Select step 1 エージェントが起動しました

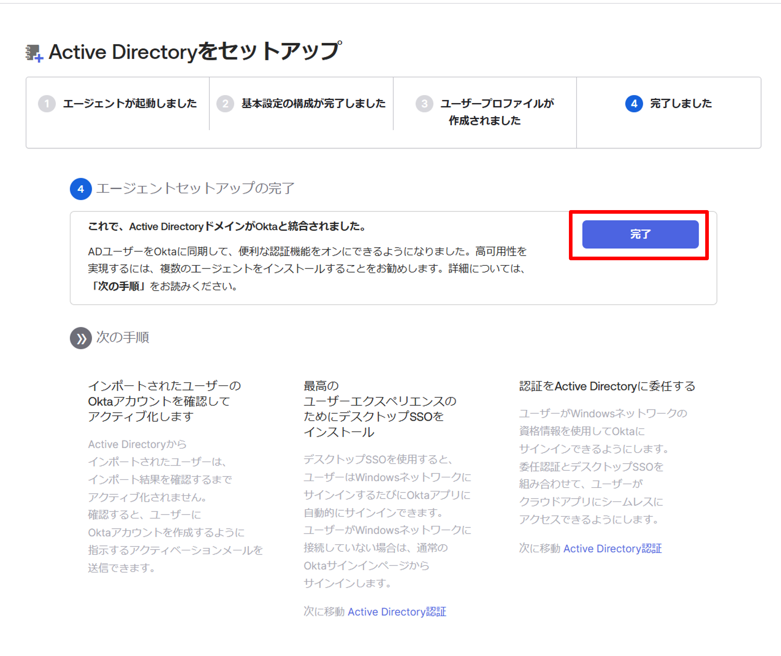click(x=117, y=103)
